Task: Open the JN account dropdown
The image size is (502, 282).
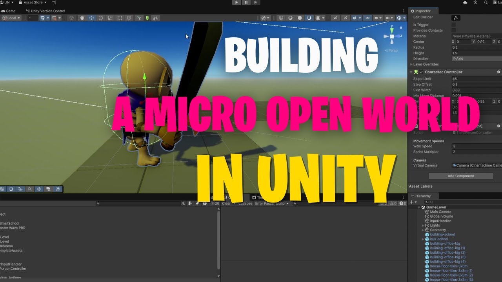Action: (x=7, y=2)
